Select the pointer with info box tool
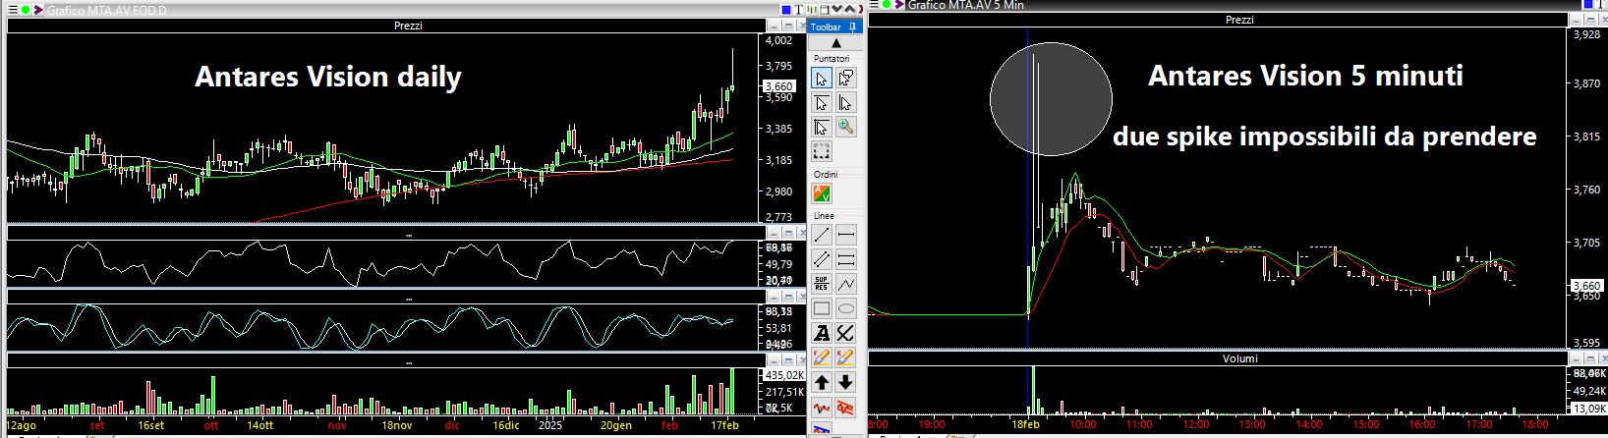This screenshot has width=1608, height=438. tap(845, 78)
